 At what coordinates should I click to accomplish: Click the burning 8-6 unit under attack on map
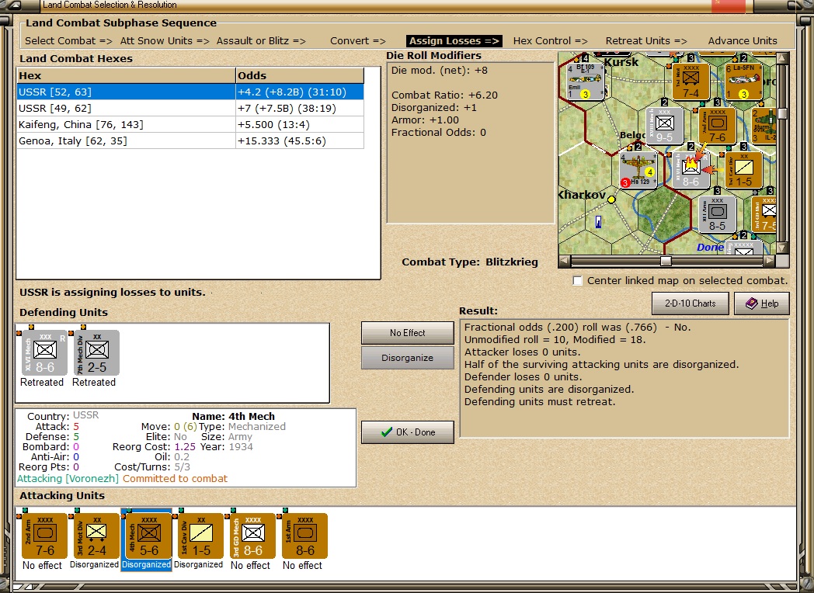[x=691, y=170]
